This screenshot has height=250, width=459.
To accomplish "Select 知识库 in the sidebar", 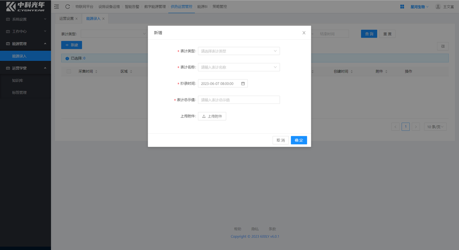I will point(18,81).
